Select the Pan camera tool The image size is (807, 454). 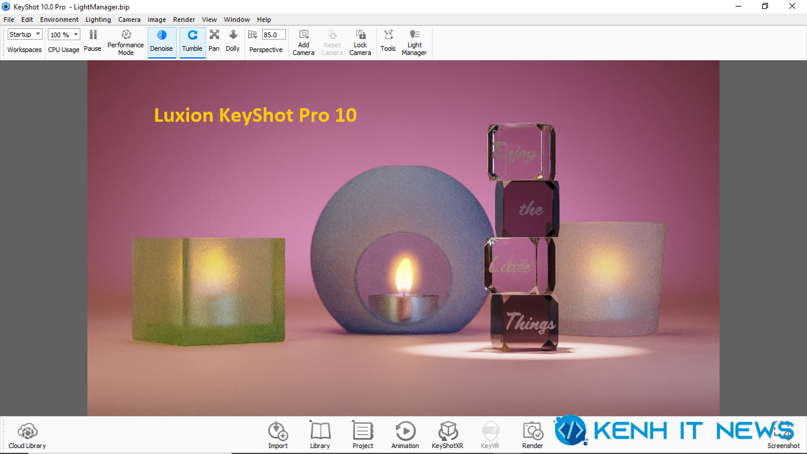click(214, 41)
